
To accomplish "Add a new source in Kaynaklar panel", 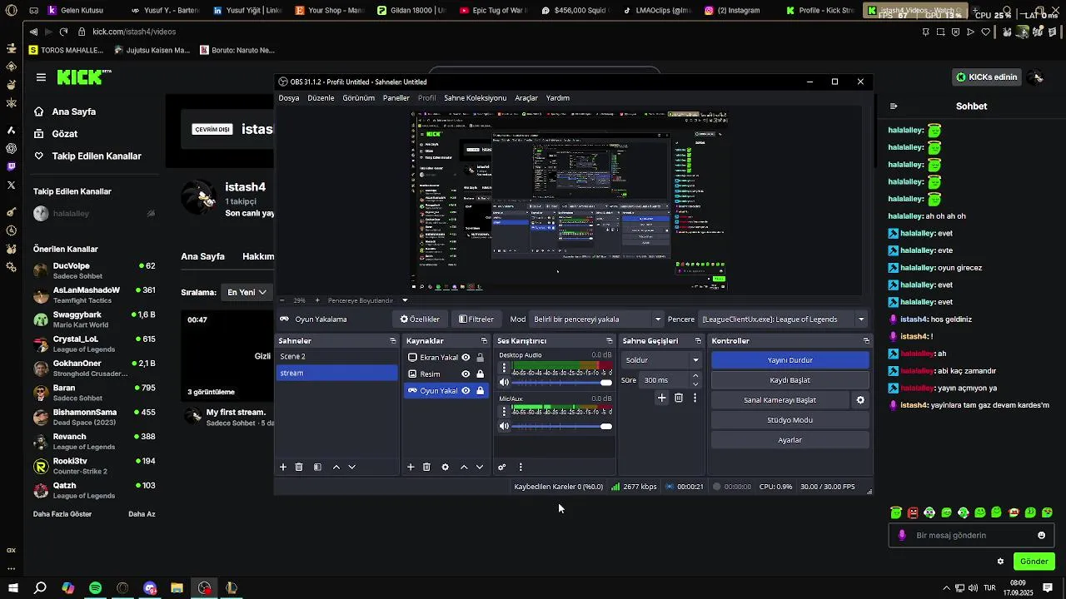I will [x=411, y=468].
